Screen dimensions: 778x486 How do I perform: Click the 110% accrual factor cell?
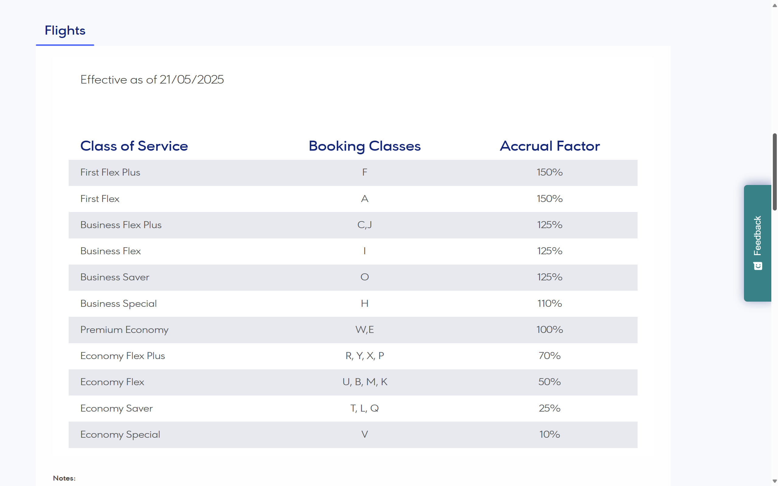549,303
